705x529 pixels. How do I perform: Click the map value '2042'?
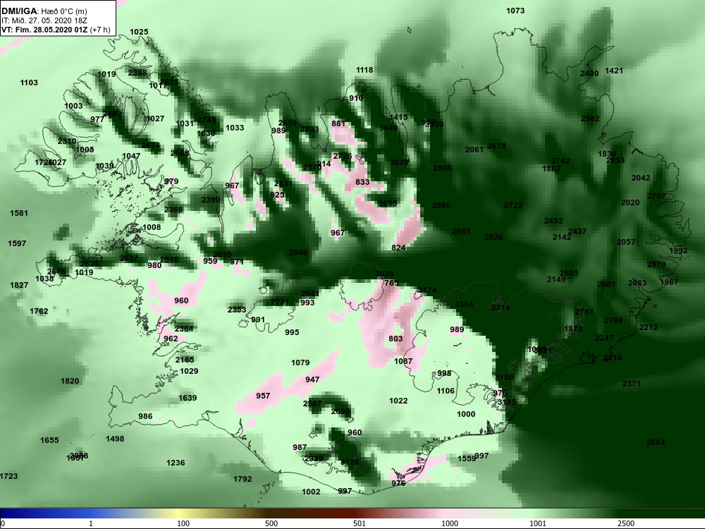pos(641,178)
